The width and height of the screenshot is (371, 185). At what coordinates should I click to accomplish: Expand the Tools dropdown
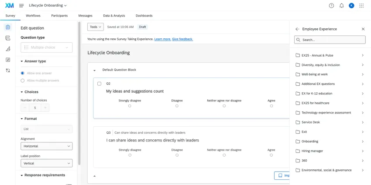click(x=95, y=27)
